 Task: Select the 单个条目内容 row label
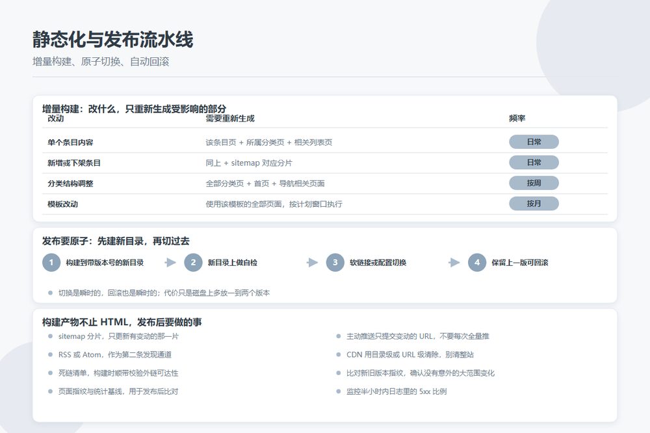point(70,142)
